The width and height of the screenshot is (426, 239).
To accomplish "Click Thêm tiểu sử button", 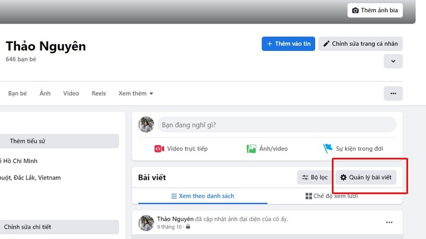I will [60, 141].
